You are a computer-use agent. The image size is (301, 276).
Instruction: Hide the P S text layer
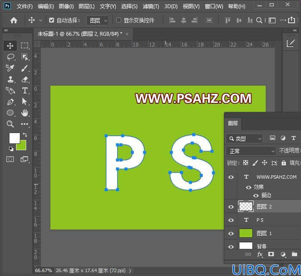coord(231,220)
